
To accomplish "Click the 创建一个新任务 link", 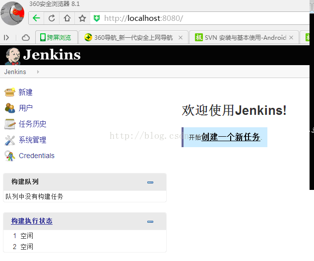I will [231, 137].
